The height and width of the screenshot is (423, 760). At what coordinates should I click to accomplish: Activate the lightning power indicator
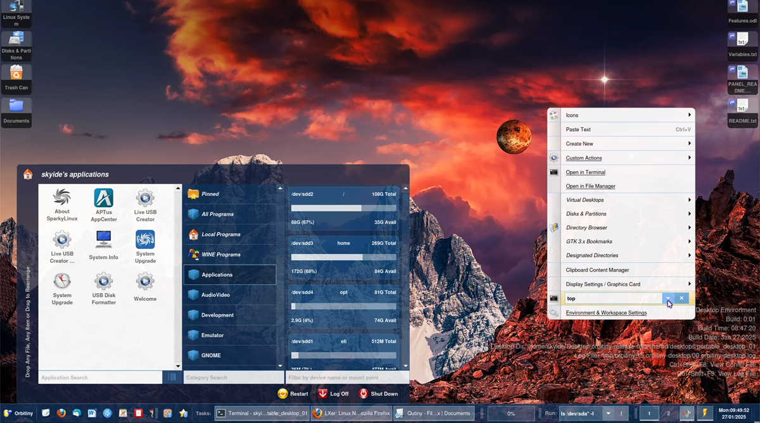(x=706, y=413)
